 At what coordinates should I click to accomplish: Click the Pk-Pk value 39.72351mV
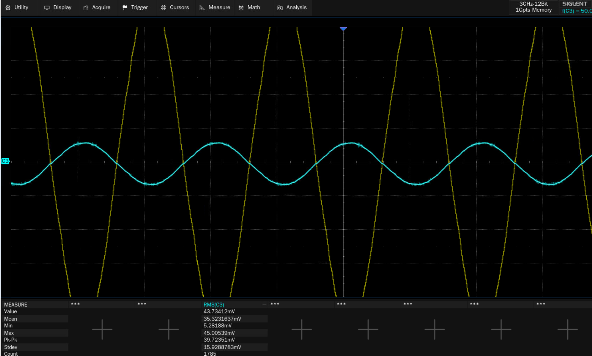pos(219,340)
